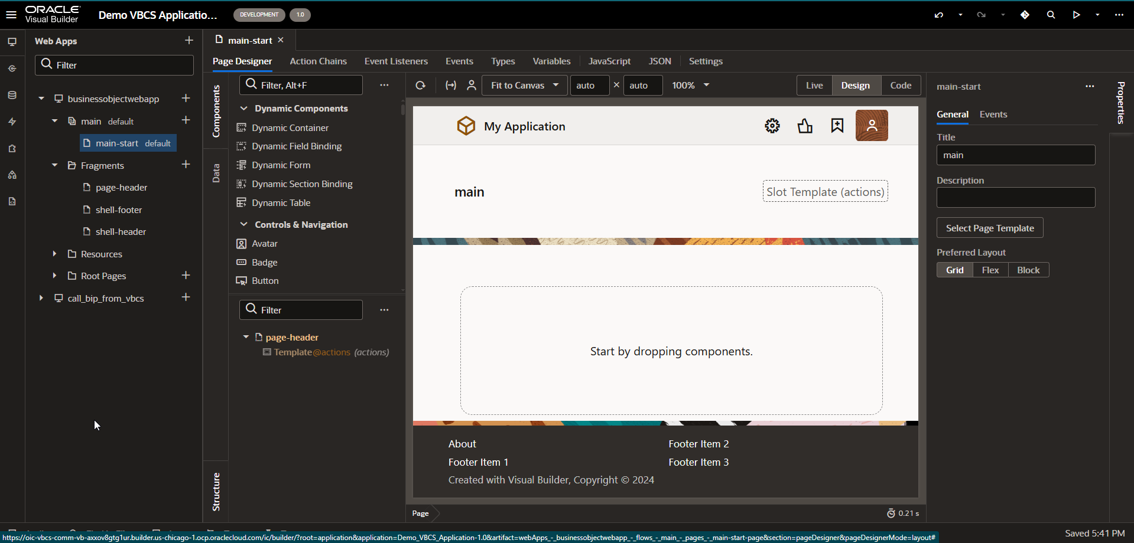This screenshot has height=543, width=1134.
Task: Open Web Apps navigator icon
Action: click(12, 42)
